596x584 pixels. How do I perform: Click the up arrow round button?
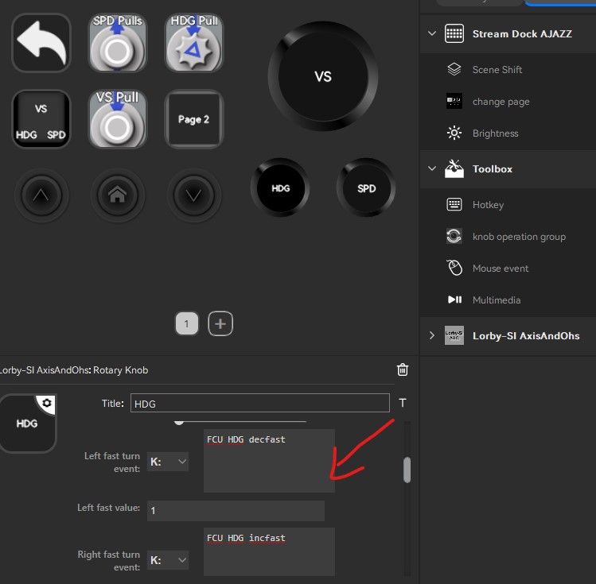(41, 195)
